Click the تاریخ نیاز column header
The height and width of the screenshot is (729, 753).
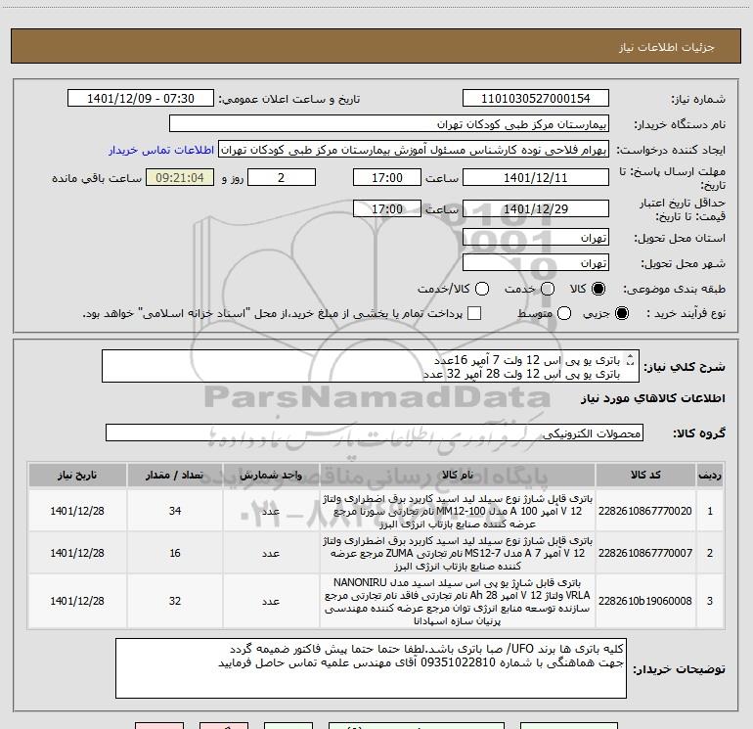point(77,475)
